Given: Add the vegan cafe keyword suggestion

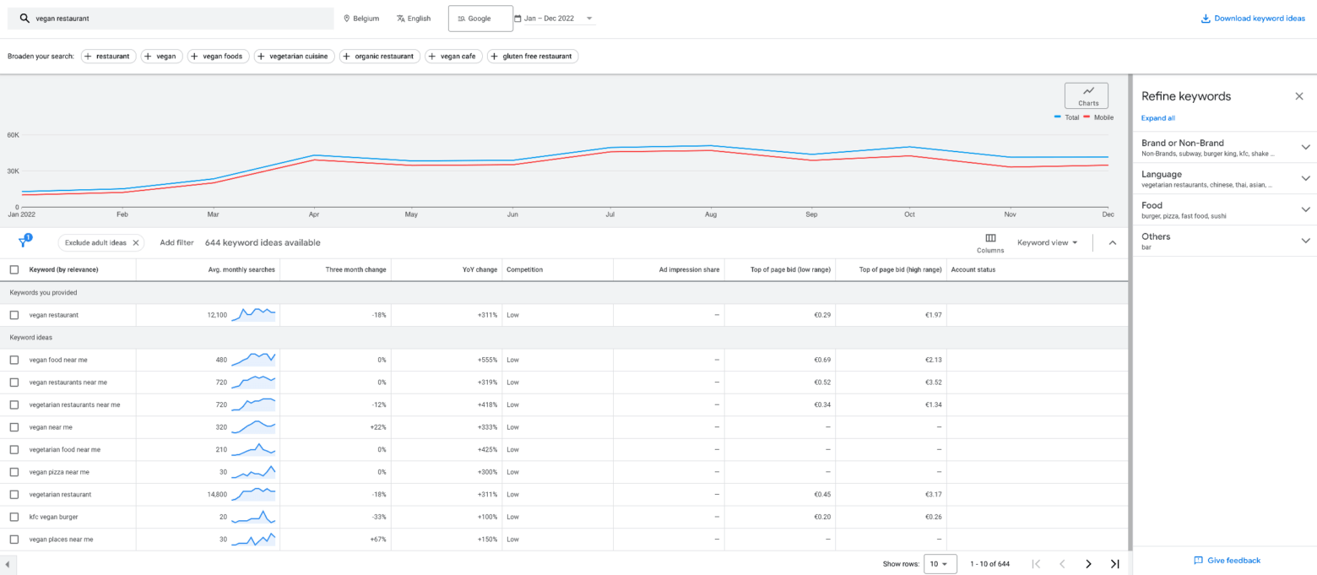Looking at the screenshot, I should tap(453, 56).
